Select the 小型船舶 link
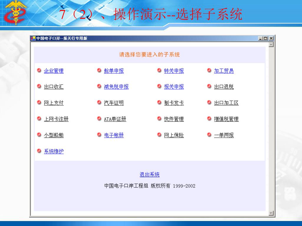 pyautogui.click(x=54, y=135)
